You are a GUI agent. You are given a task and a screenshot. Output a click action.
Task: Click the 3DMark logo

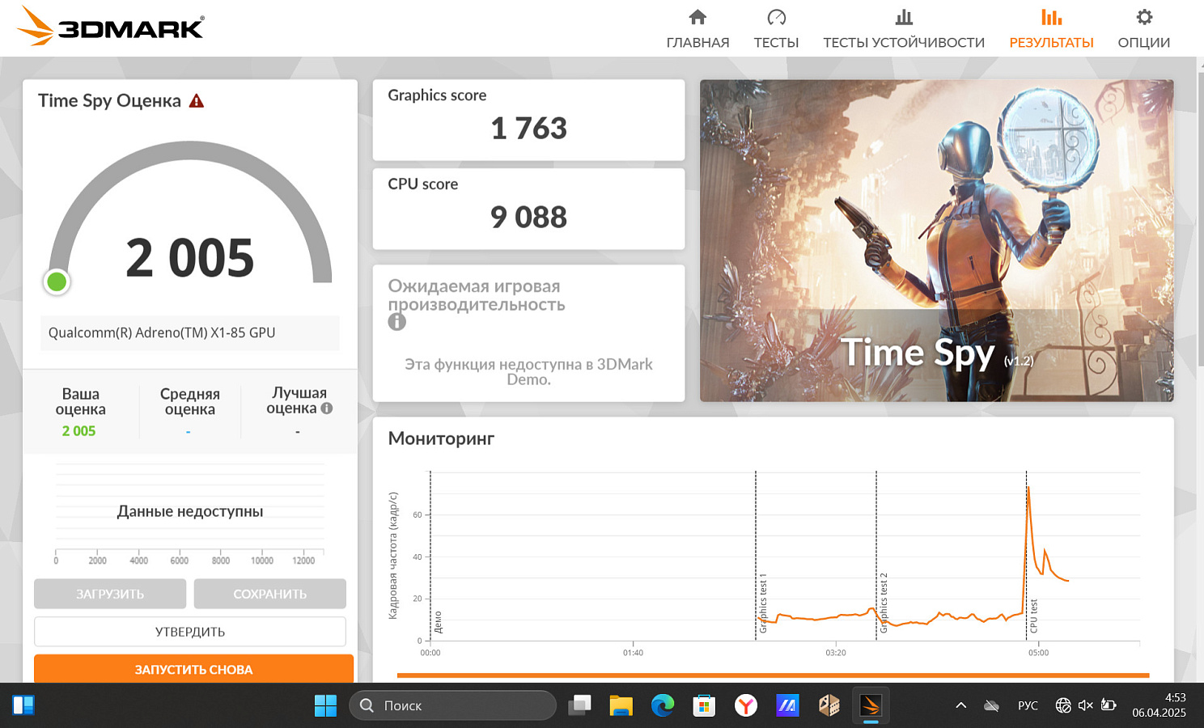tap(111, 26)
